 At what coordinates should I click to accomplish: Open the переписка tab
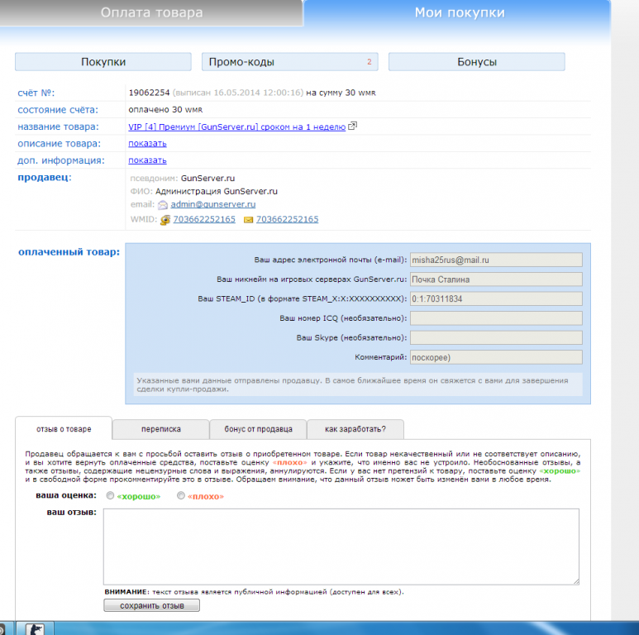(x=161, y=429)
